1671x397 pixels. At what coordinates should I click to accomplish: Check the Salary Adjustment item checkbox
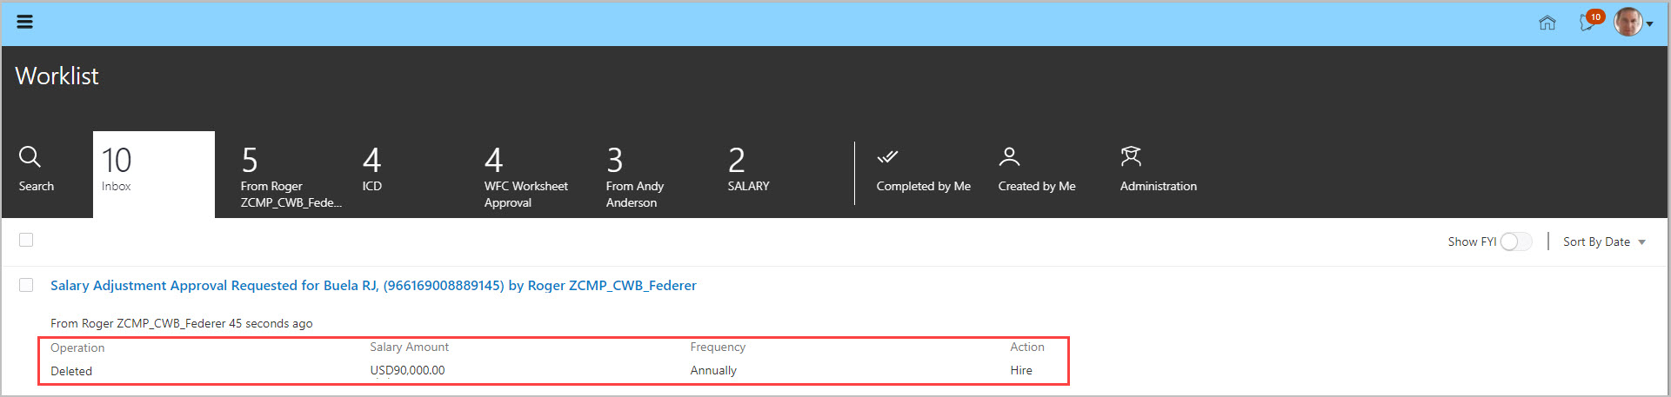[x=26, y=285]
